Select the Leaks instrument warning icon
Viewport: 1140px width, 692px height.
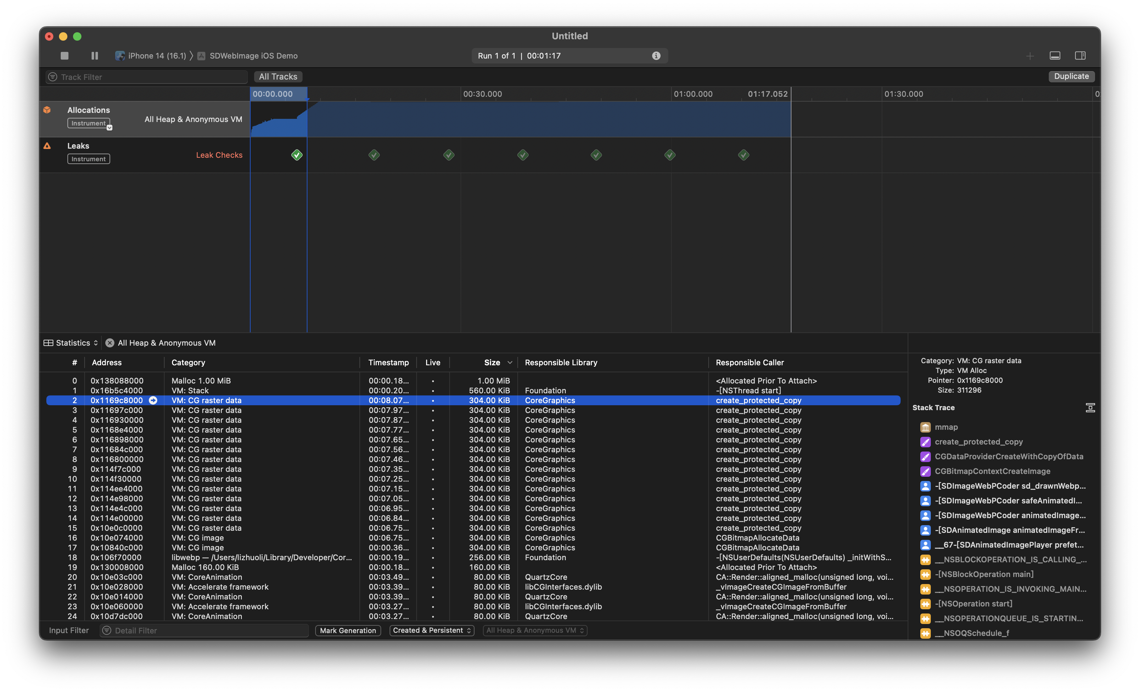(x=47, y=146)
